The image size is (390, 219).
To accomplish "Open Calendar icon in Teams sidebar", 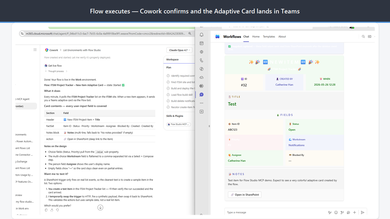I will (x=202, y=43).
